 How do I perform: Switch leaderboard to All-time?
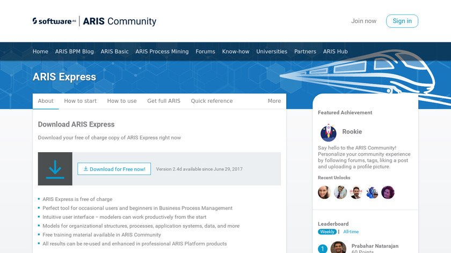click(351, 232)
